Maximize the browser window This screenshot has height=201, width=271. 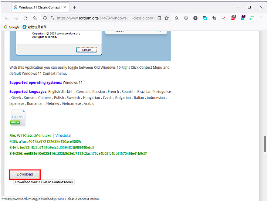point(249,7)
